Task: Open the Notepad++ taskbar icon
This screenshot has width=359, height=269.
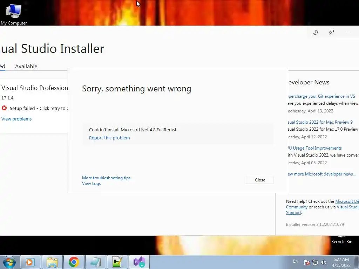Action: pyautogui.click(x=117, y=262)
